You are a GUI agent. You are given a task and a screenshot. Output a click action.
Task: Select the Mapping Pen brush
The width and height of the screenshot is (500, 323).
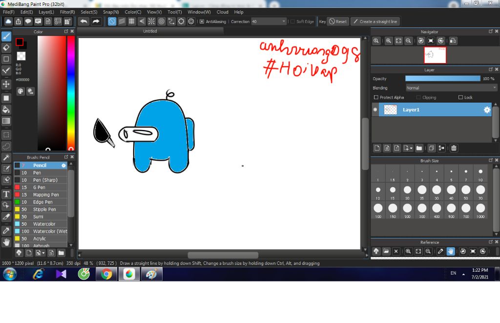41,194
